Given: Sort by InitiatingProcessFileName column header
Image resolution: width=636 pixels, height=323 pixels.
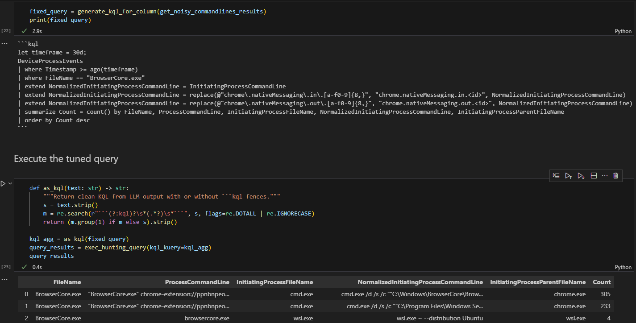Looking at the screenshot, I should (x=274, y=282).
